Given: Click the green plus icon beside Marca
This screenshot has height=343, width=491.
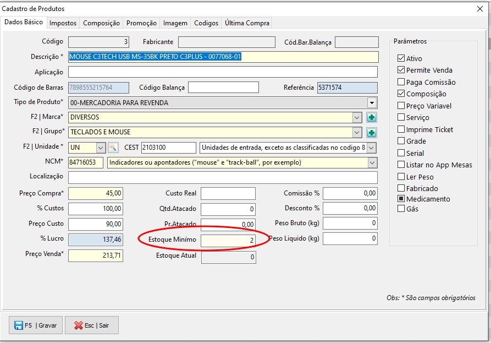Looking at the screenshot, I should click(x=372, y=117).
